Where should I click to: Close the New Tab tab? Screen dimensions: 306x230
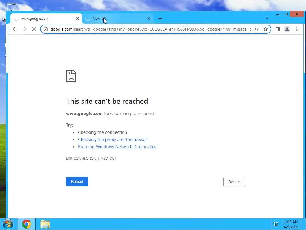coord(149,19)
